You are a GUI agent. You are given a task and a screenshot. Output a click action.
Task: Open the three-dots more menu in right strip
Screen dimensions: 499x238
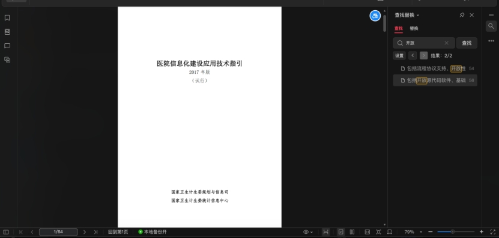[x=491, y=41]
